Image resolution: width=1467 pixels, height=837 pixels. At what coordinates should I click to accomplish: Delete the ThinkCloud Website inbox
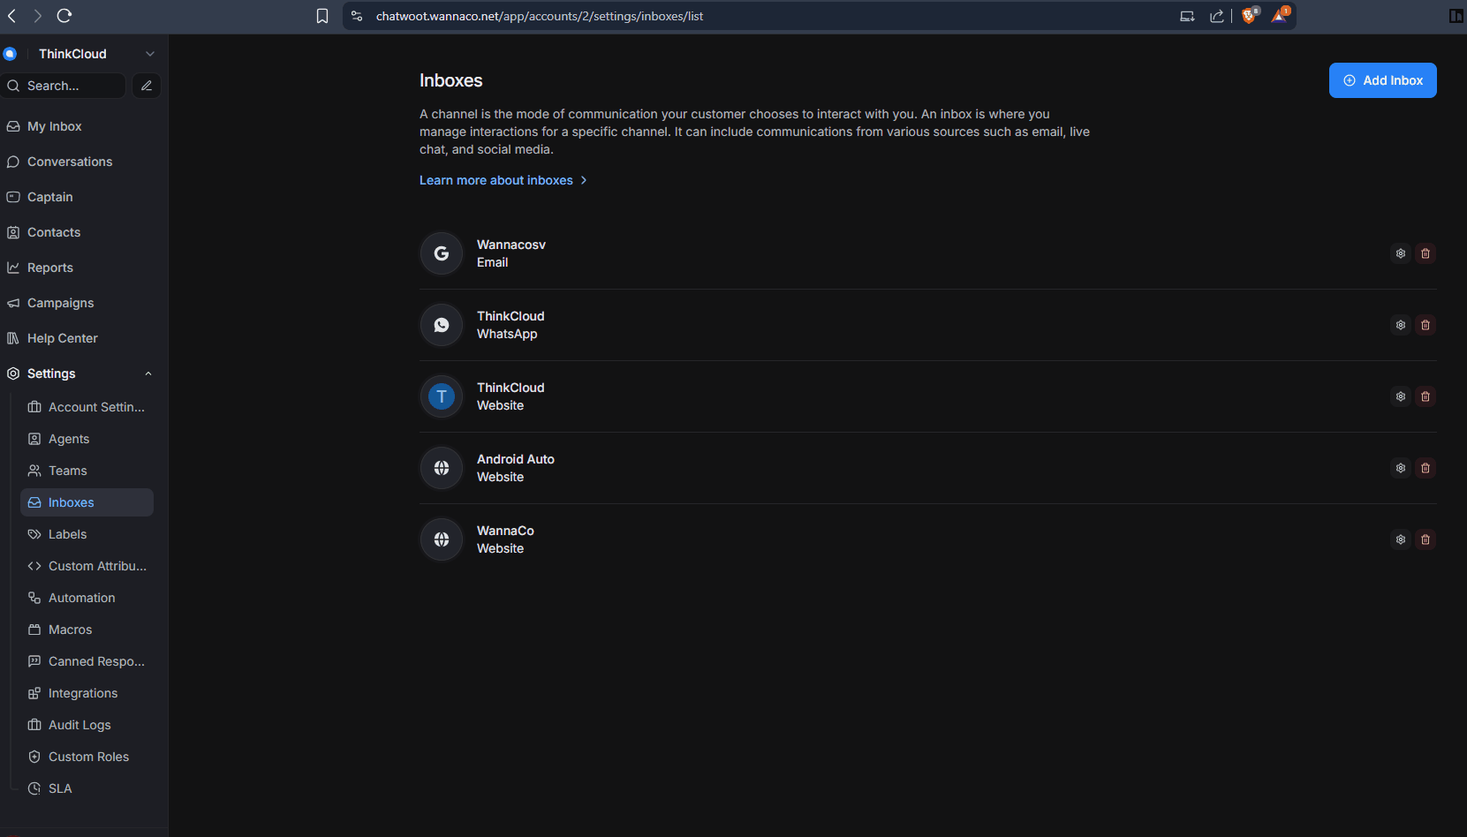pyautogui.click(x=1425, y=396)
